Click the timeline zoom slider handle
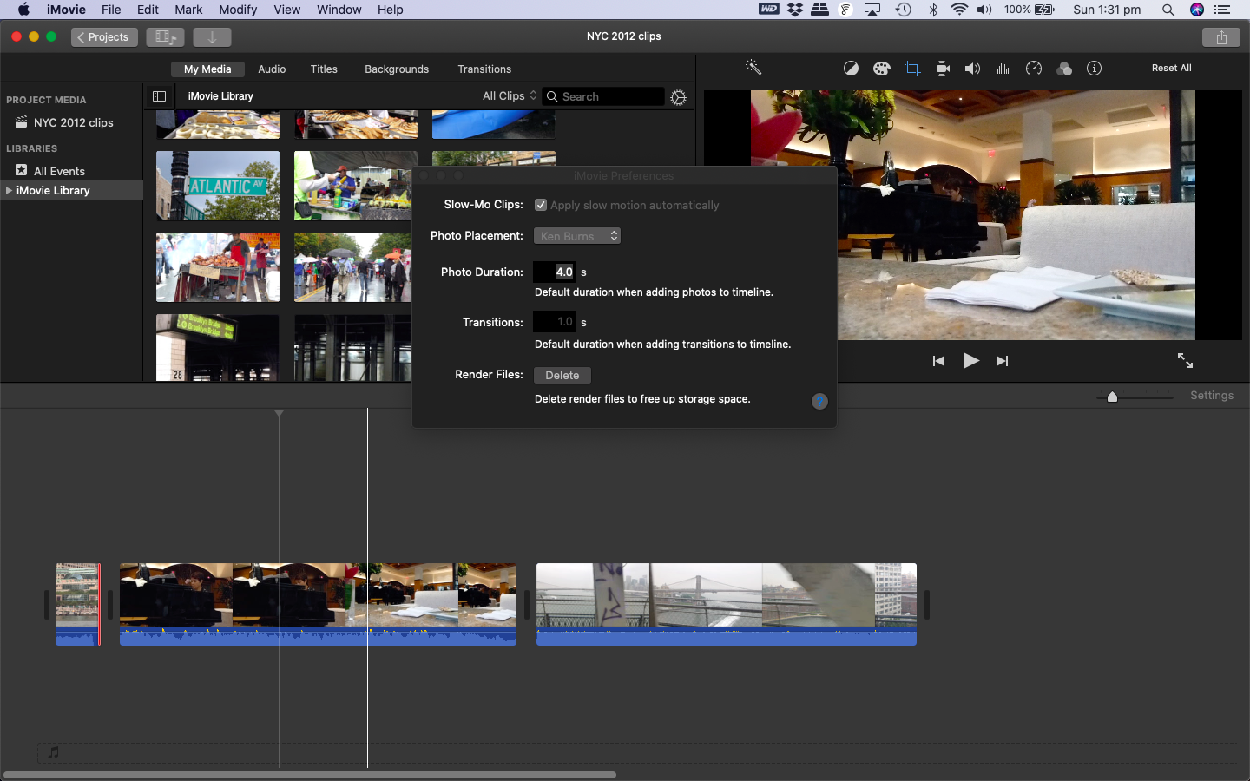Screen dimensions: 1250x781 (1112, 397)
